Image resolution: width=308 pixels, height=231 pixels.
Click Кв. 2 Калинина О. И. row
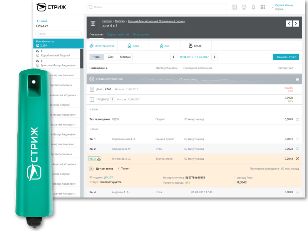click(194, 149)
